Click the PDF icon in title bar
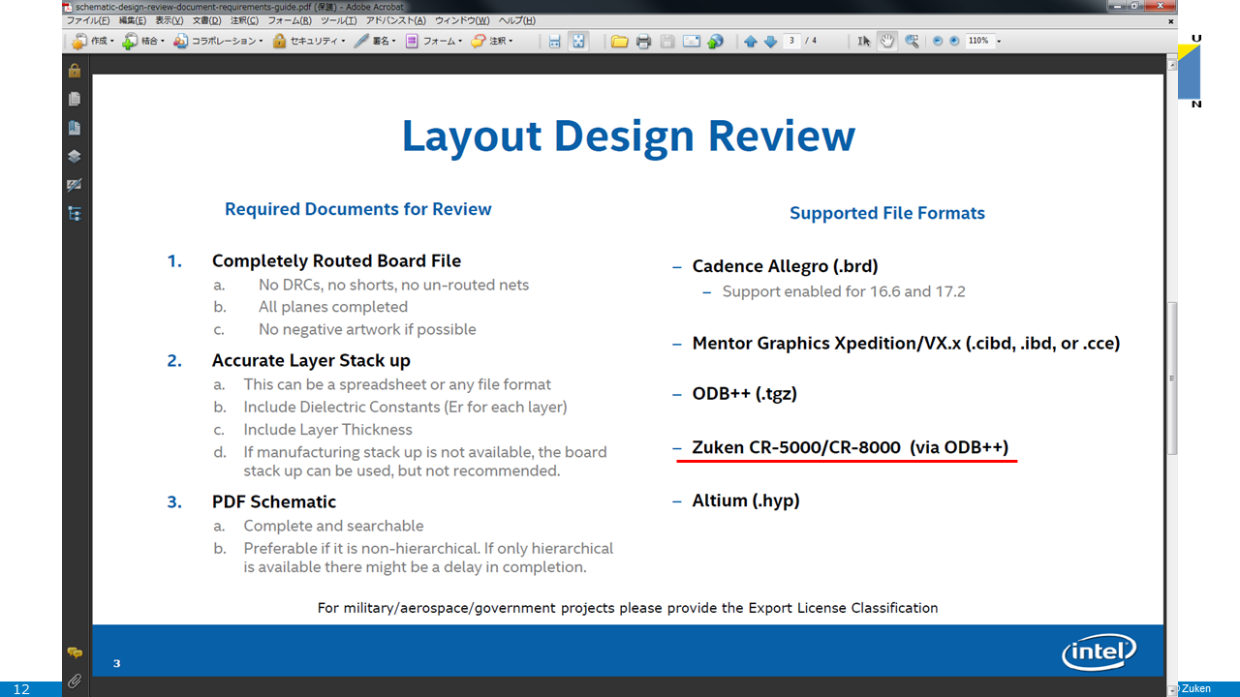This screenshot has width=1240, height=697. [x=68, y=6]
